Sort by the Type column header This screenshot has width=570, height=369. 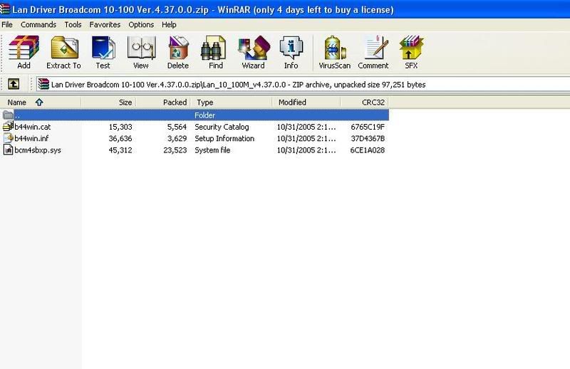[x=231, y=103]
